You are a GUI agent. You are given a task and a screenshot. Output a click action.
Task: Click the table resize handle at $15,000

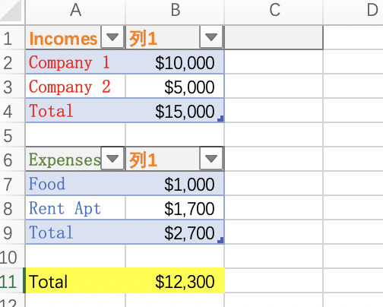tap(220, 119)
